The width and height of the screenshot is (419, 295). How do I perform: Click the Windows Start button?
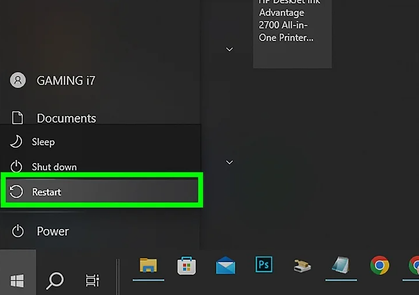coord(17,281)
